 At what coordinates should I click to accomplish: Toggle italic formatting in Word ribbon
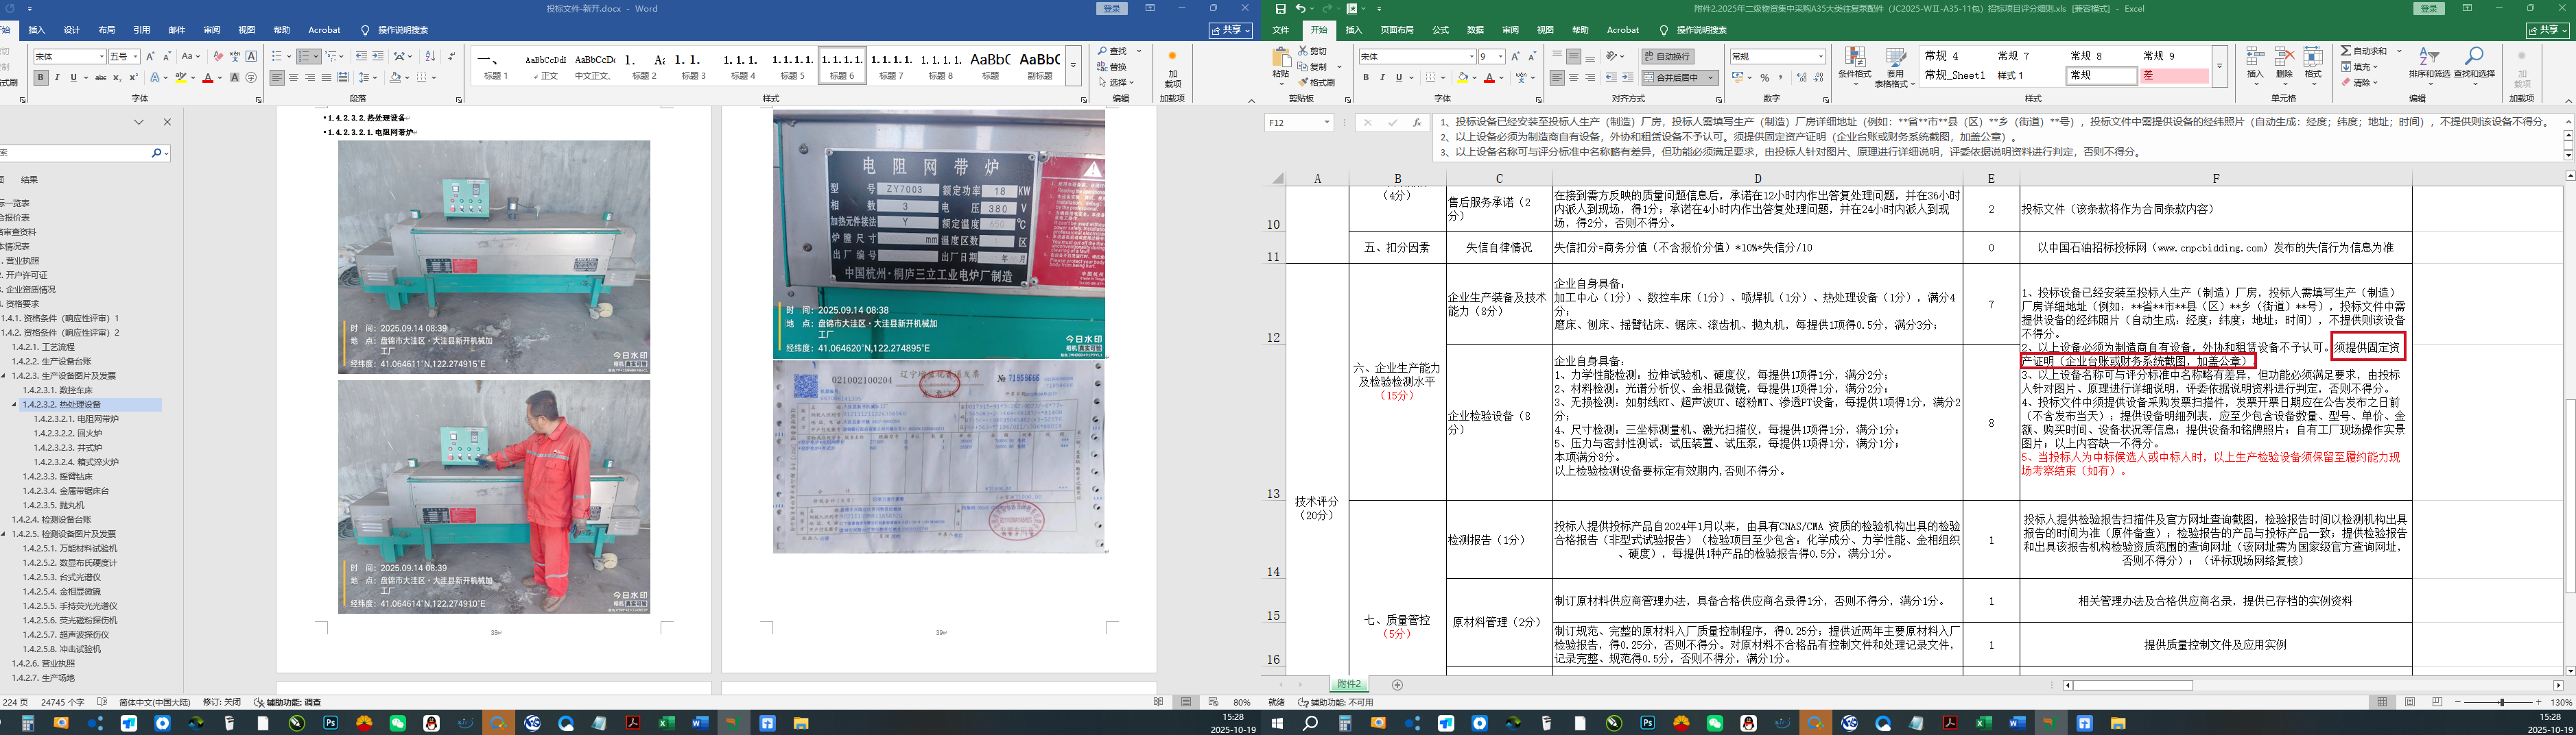57,78
